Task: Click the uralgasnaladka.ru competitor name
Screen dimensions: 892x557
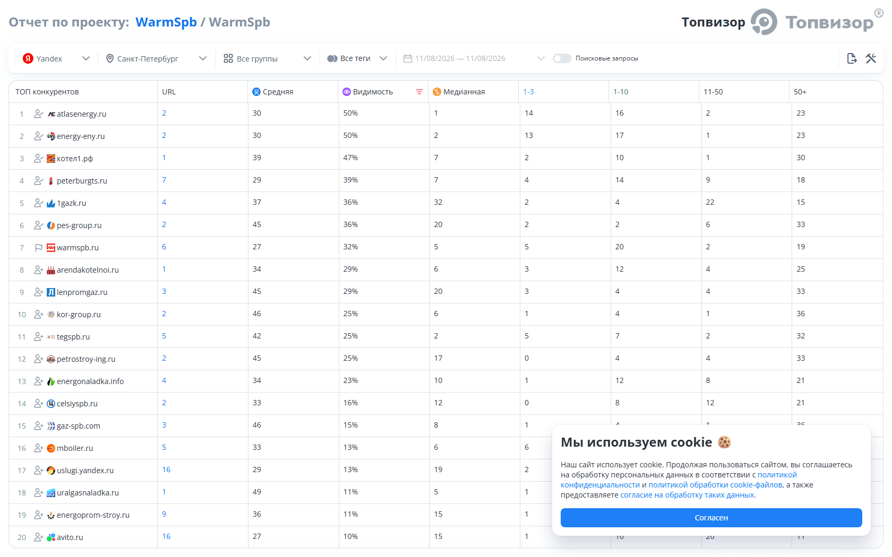Action: (88, 493)
